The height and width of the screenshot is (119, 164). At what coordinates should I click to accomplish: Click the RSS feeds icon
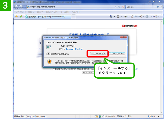pos(118,16)
